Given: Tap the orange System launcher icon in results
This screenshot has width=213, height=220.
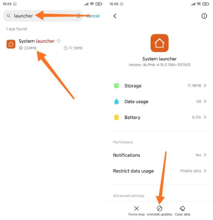Looking at the screenshot, I should coord(11,44).
